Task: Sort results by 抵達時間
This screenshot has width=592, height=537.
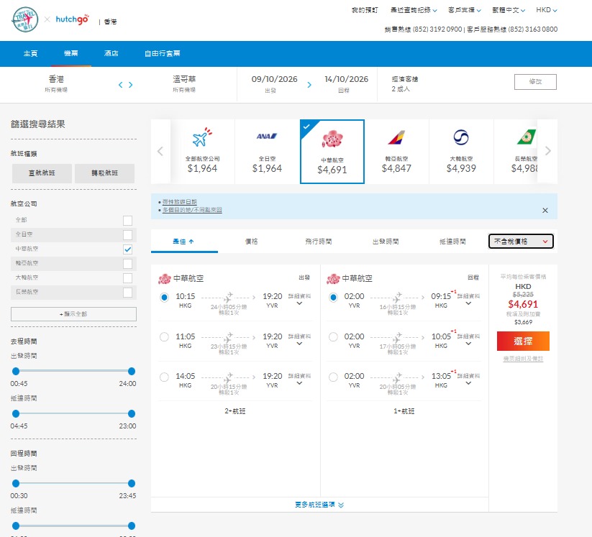Action: 452,242
